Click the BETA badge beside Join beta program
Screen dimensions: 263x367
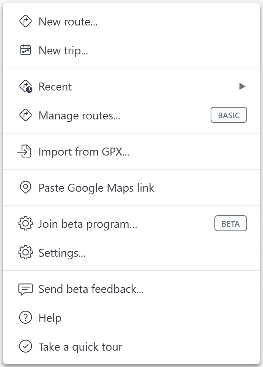tap(230, 223)
